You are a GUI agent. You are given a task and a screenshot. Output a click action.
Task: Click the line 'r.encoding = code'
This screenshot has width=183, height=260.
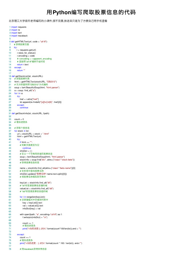click(x=26, y=56)
